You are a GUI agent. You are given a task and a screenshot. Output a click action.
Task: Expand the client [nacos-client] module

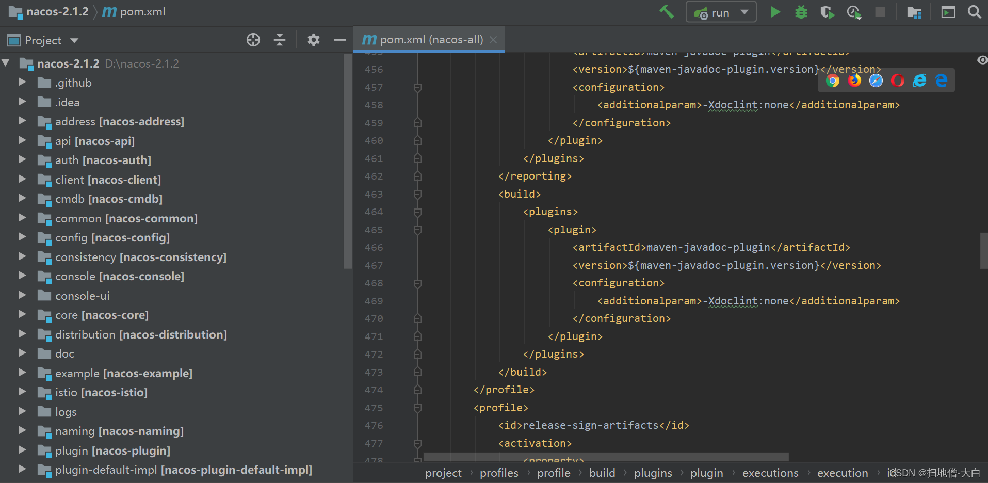22,179
